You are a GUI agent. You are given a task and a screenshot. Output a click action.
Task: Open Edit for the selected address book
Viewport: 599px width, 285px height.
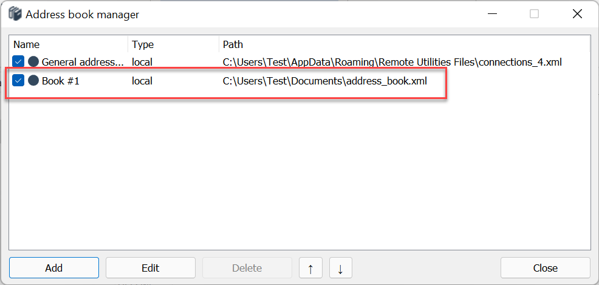click(x=150, y=268)
